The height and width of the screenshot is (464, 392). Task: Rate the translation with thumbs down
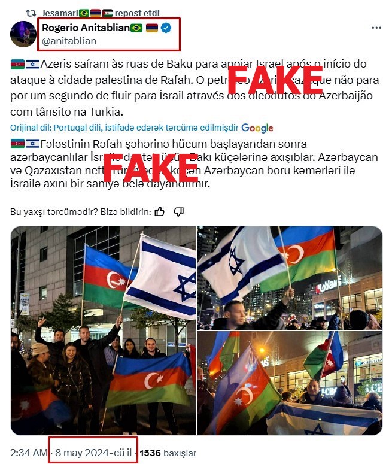pyautogui.click(x=179, y=211)
